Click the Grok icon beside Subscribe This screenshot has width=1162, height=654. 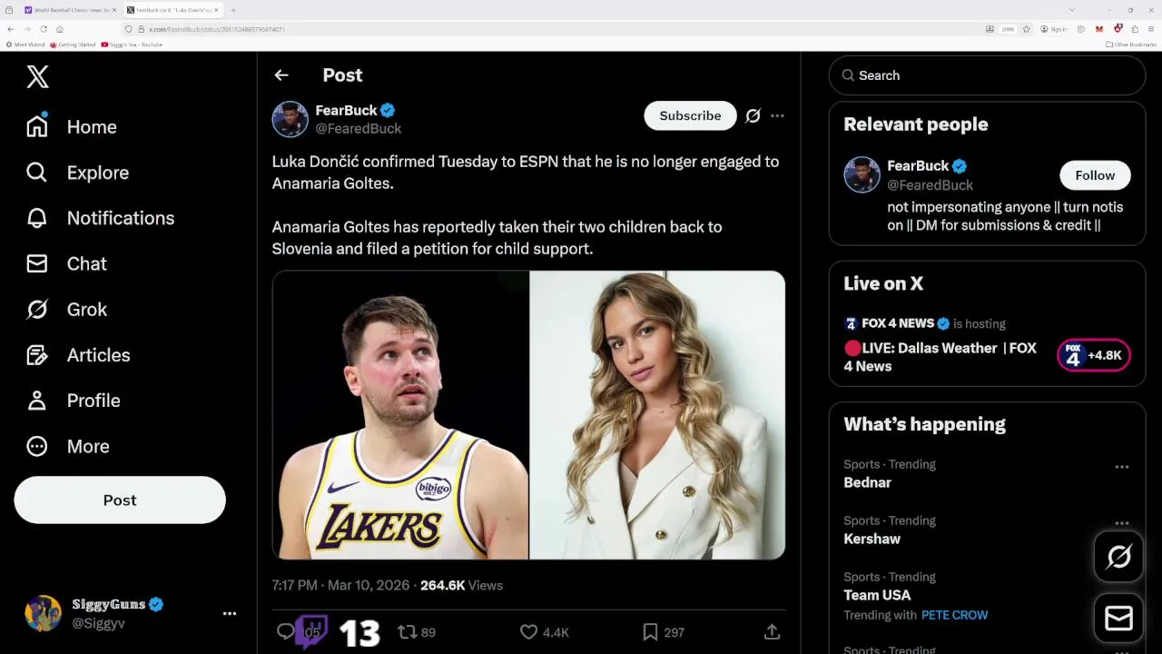pyautogui.click(x=753, y=116)
